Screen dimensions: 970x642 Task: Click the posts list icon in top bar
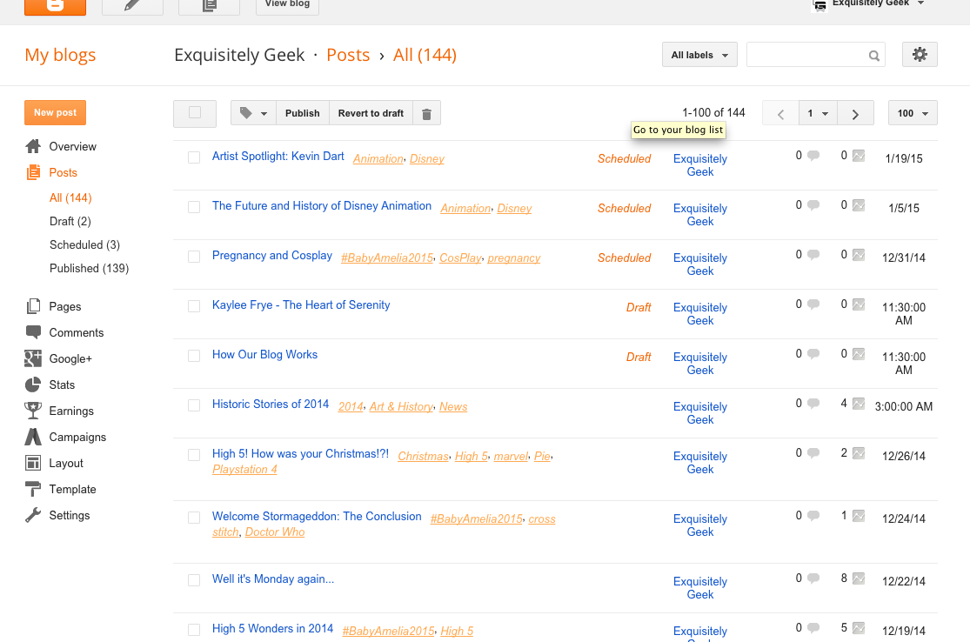coord(209,6)
